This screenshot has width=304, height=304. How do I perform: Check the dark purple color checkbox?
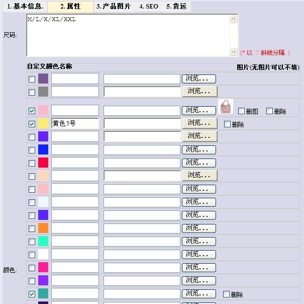32,79
